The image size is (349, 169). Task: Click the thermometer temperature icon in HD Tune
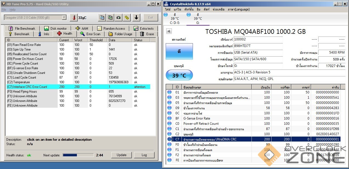(x=74, y=18)
